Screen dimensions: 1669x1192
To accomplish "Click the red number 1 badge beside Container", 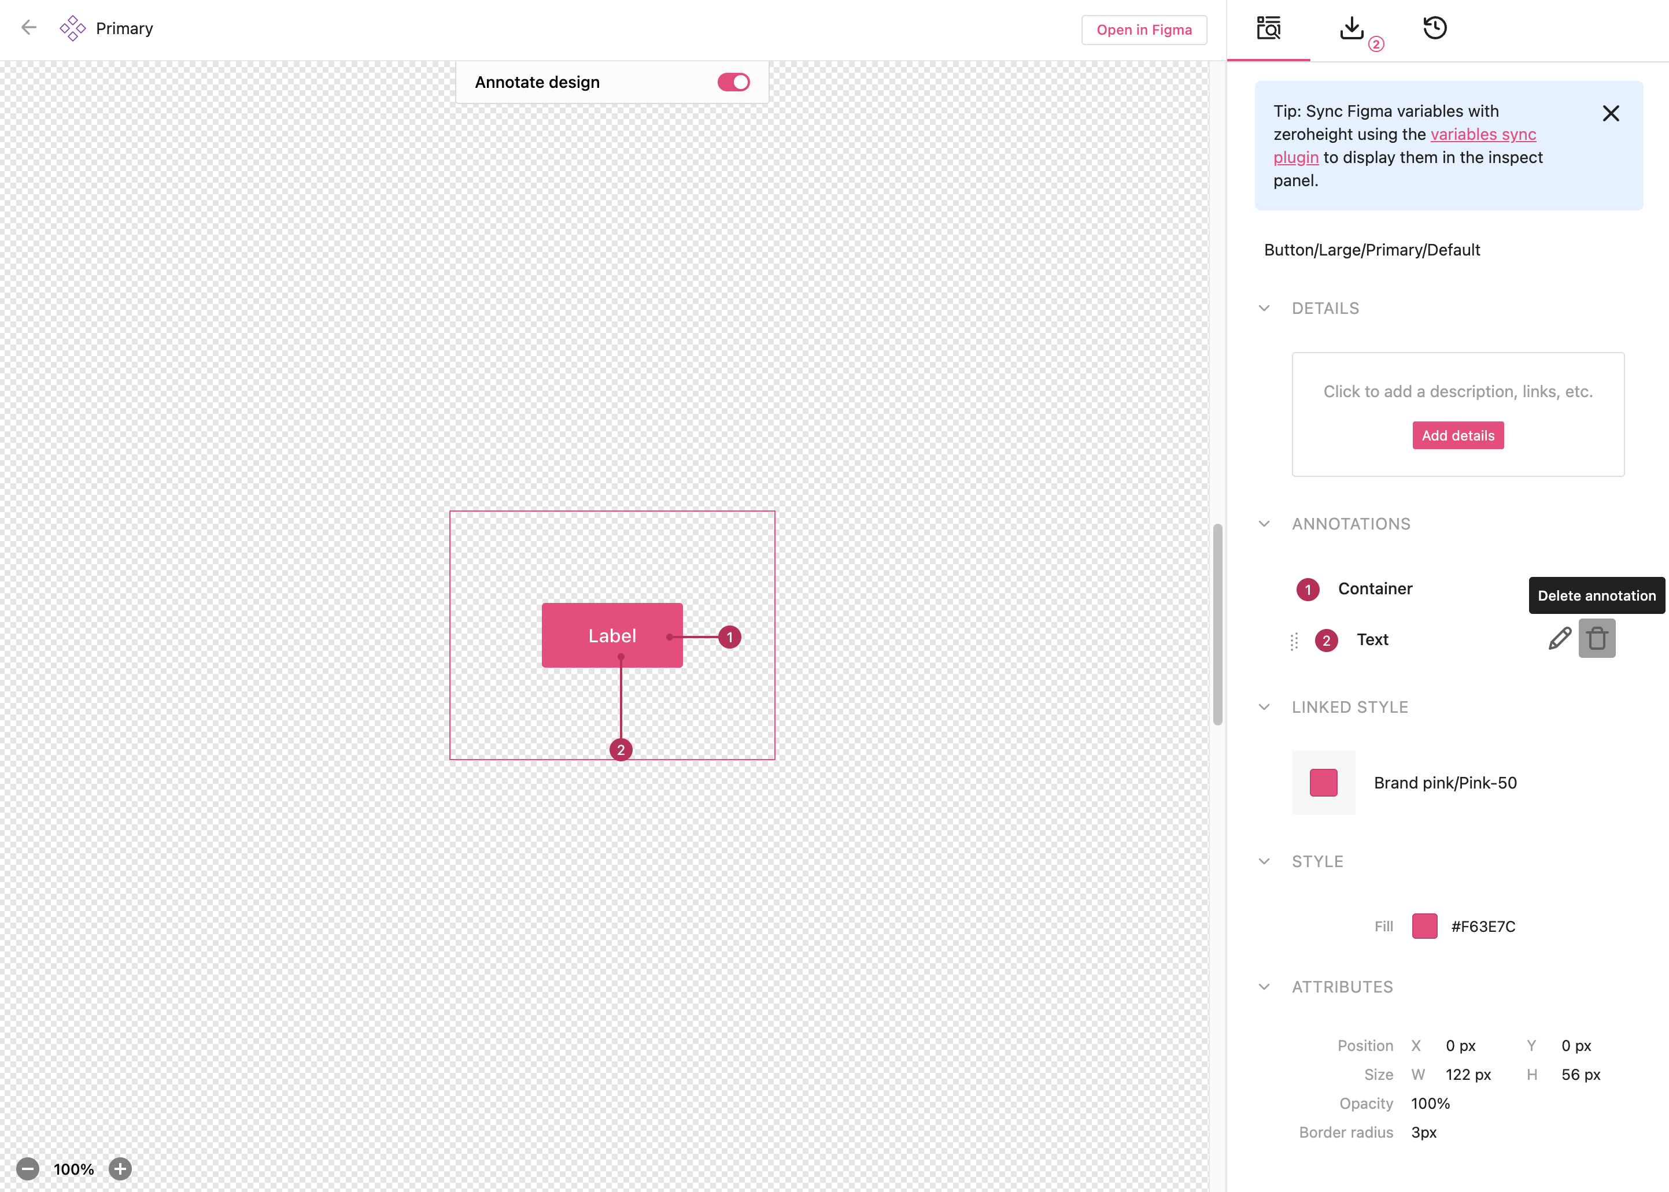I will pyautogui.click(x=1308, y=590).
